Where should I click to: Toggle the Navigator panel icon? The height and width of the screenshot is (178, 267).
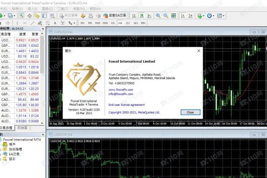coord(37,16)
